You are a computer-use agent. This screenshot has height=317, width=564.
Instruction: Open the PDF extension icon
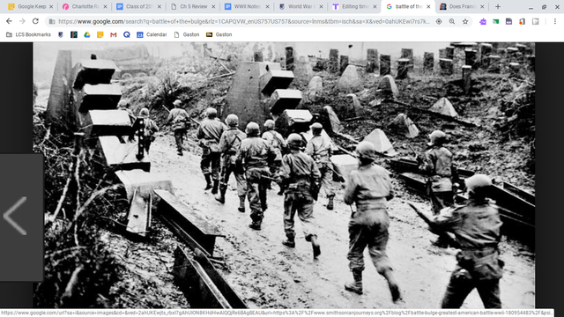508,21
